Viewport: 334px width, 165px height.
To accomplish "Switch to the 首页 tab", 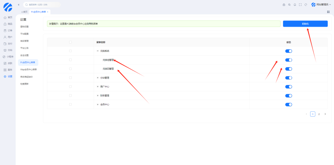I will click(x=24, y=12).
